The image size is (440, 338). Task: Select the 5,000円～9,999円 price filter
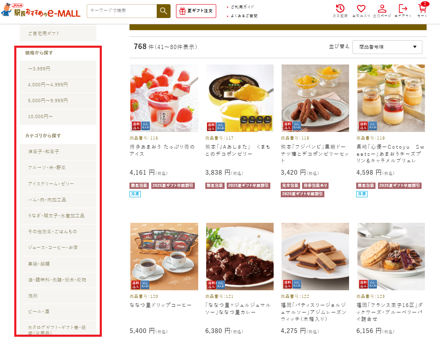click(x=58, y=101)
